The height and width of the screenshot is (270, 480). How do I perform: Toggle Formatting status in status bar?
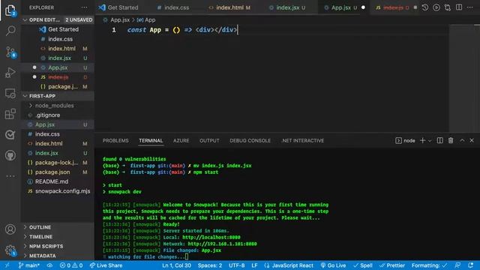pos(430,265)
